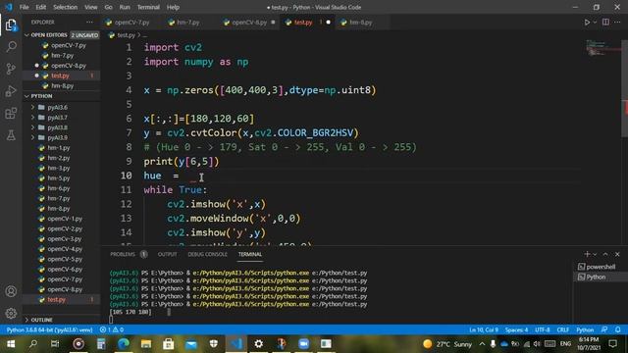Open the View menu
Screen dimensions: 628x353
point(91,7)
